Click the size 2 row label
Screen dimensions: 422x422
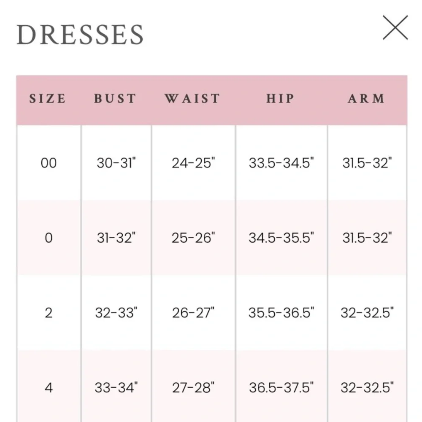[x=49, y=313]
